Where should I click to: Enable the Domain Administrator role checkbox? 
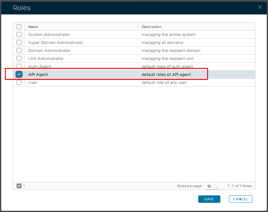pos(19,51)
